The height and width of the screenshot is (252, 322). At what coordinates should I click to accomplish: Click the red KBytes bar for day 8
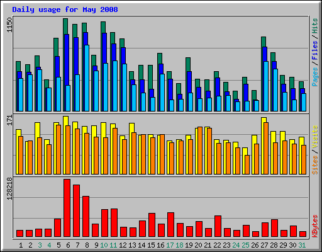click(86, 217)
